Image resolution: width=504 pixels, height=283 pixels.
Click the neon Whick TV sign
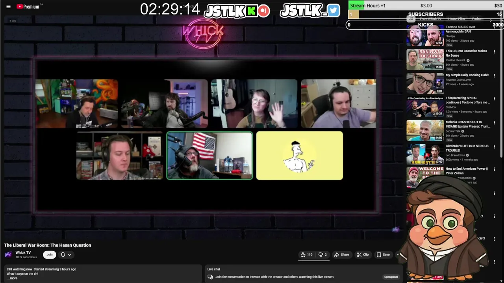point(203,34)
